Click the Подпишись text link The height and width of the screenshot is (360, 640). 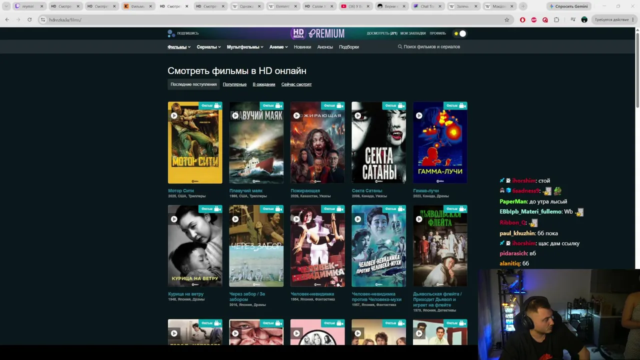pos(188,33)
